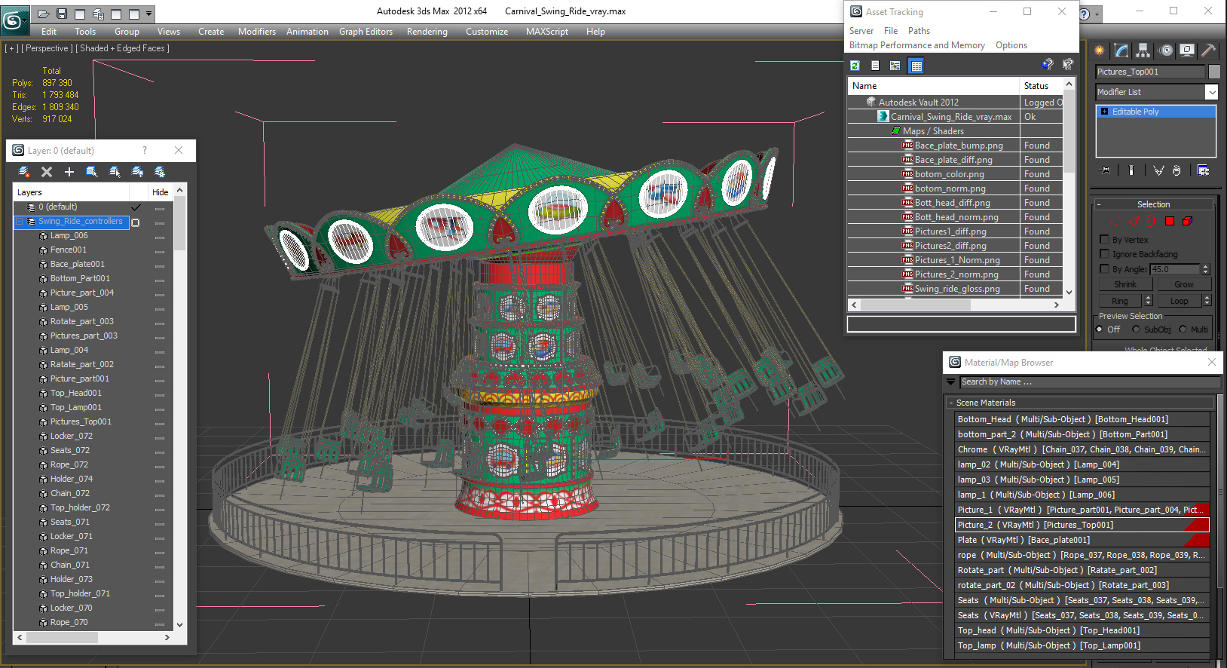Toggle current-layer box for Swing_Ride_controllers

136,222
